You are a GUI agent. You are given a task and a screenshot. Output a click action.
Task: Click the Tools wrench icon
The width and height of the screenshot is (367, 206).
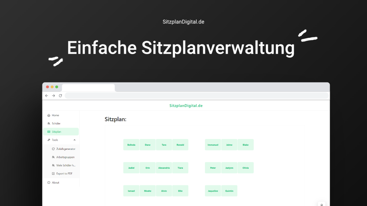click(49, 140)
